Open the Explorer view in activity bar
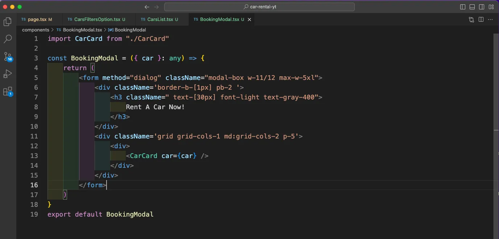 (8, 22)
